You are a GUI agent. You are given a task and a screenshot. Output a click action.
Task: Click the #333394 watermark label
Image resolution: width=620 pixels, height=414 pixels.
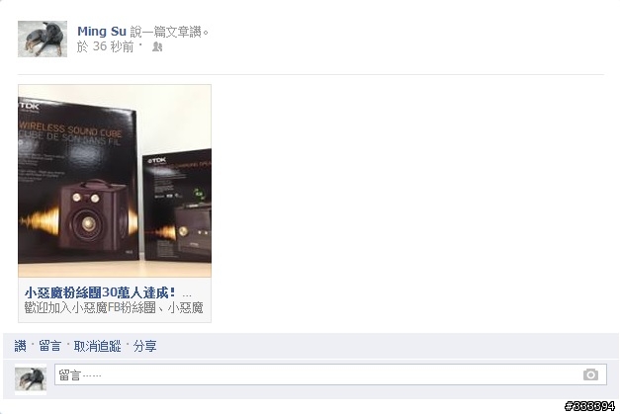point(590,406)
